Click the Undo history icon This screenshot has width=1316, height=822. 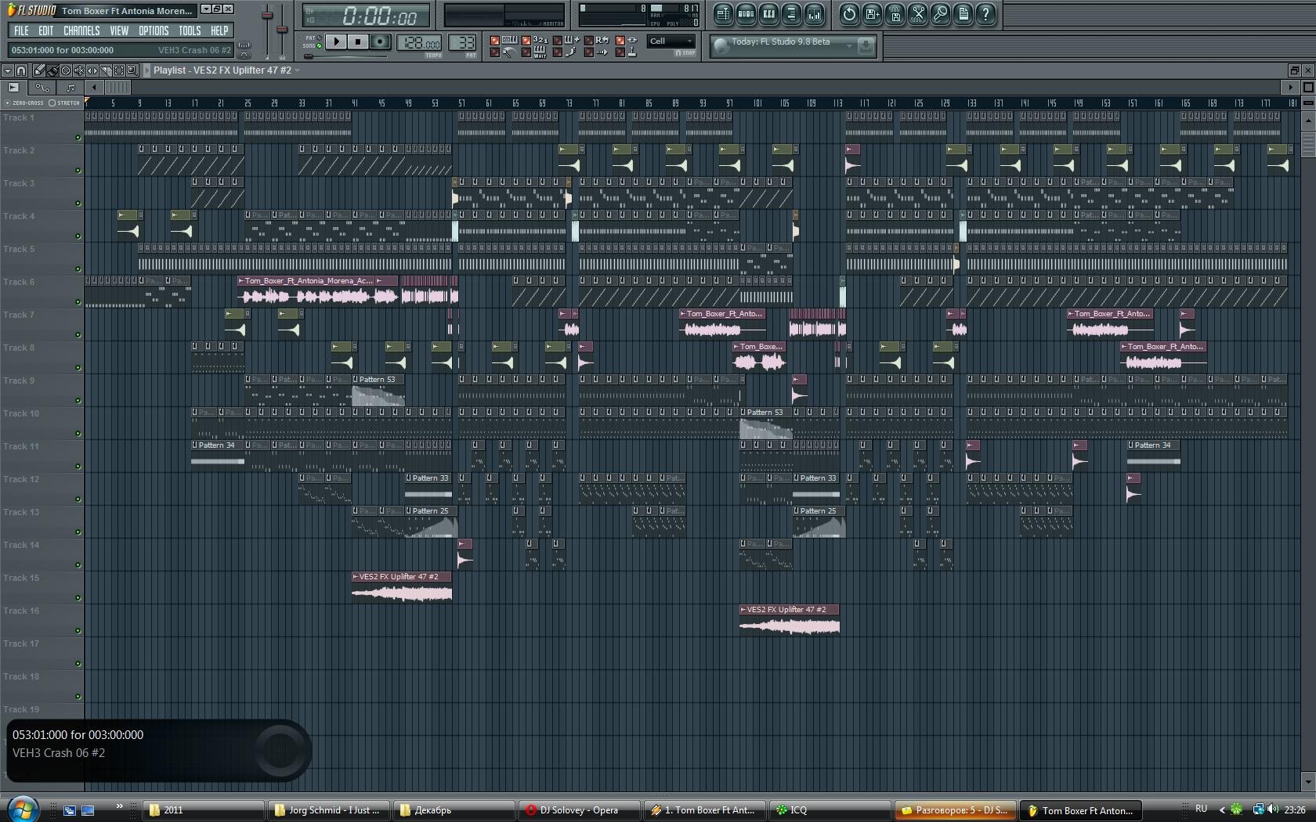pos(849,13)
